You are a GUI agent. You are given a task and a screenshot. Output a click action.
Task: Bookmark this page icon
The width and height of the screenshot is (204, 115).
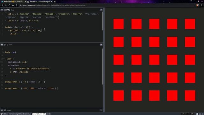[16, 5]
